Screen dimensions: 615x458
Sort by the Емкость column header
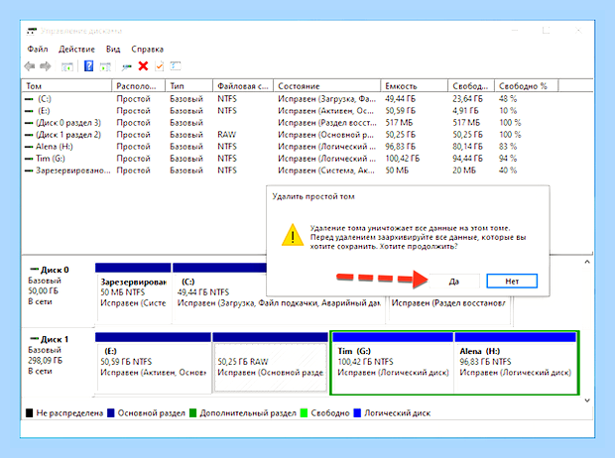tap(414, 86)
